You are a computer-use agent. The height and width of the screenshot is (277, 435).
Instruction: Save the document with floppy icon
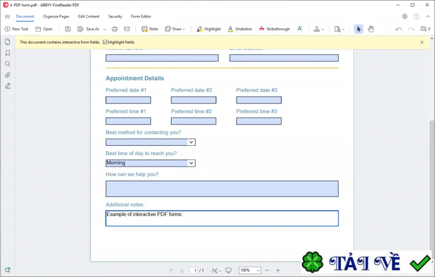[x=67, y=29]
